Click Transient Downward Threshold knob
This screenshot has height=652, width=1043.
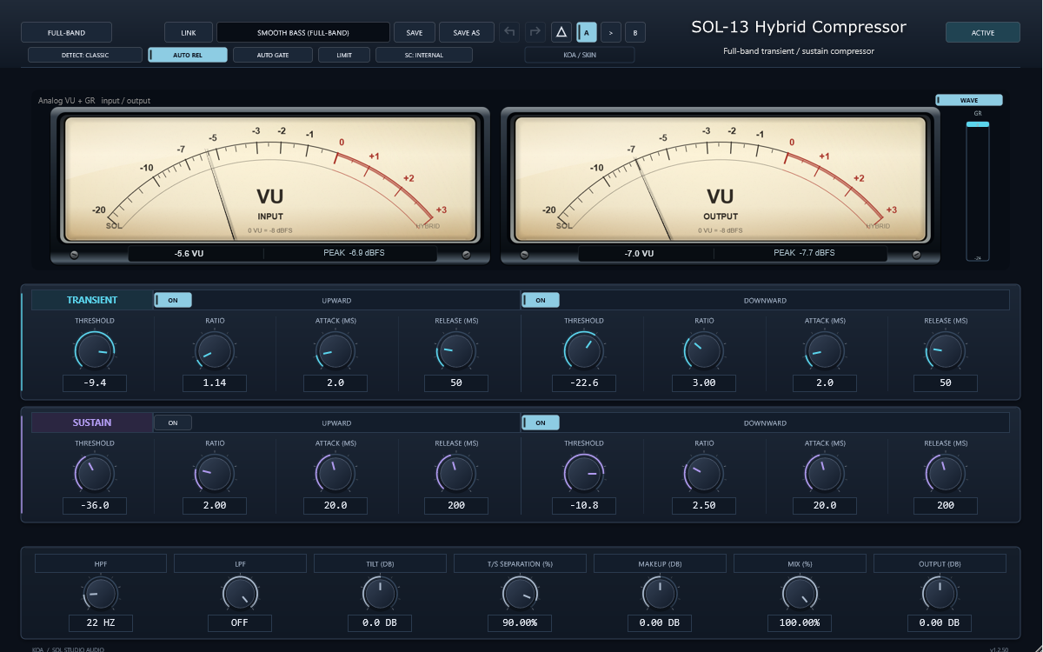[x=584, y=351]
